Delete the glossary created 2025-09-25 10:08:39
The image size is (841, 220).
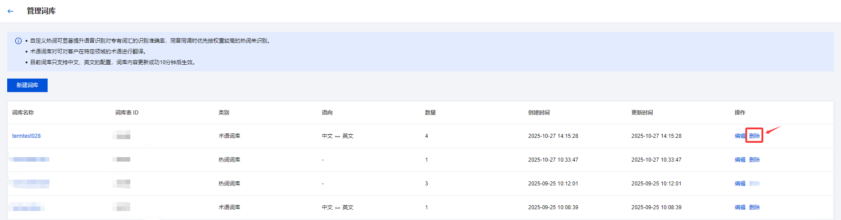[754, 207]
